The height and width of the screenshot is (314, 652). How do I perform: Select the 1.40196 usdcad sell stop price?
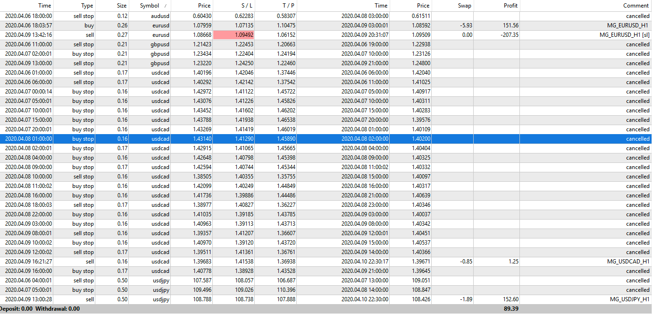click(x=202, y=73)
